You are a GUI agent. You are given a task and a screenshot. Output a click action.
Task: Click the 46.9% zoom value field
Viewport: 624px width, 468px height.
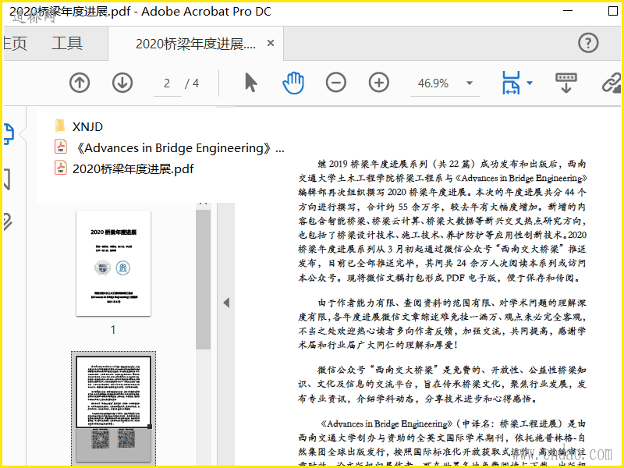[x=434, y=83]
